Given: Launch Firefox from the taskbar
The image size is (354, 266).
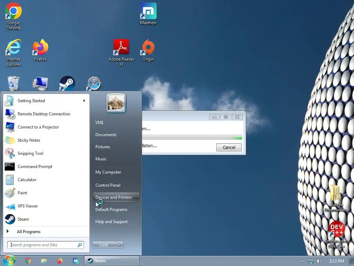Looking at the screenshot, I should 60,261.
